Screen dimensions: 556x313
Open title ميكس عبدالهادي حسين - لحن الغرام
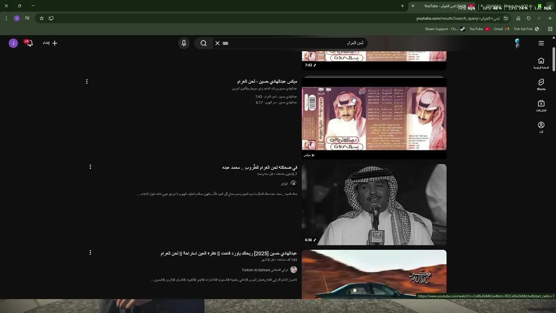[x=267, y=81]
